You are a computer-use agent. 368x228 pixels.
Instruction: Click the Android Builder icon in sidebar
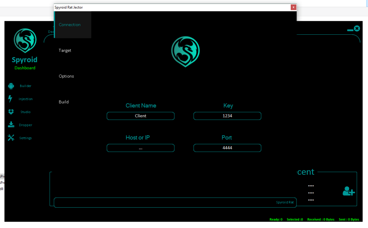pos(11,86)
